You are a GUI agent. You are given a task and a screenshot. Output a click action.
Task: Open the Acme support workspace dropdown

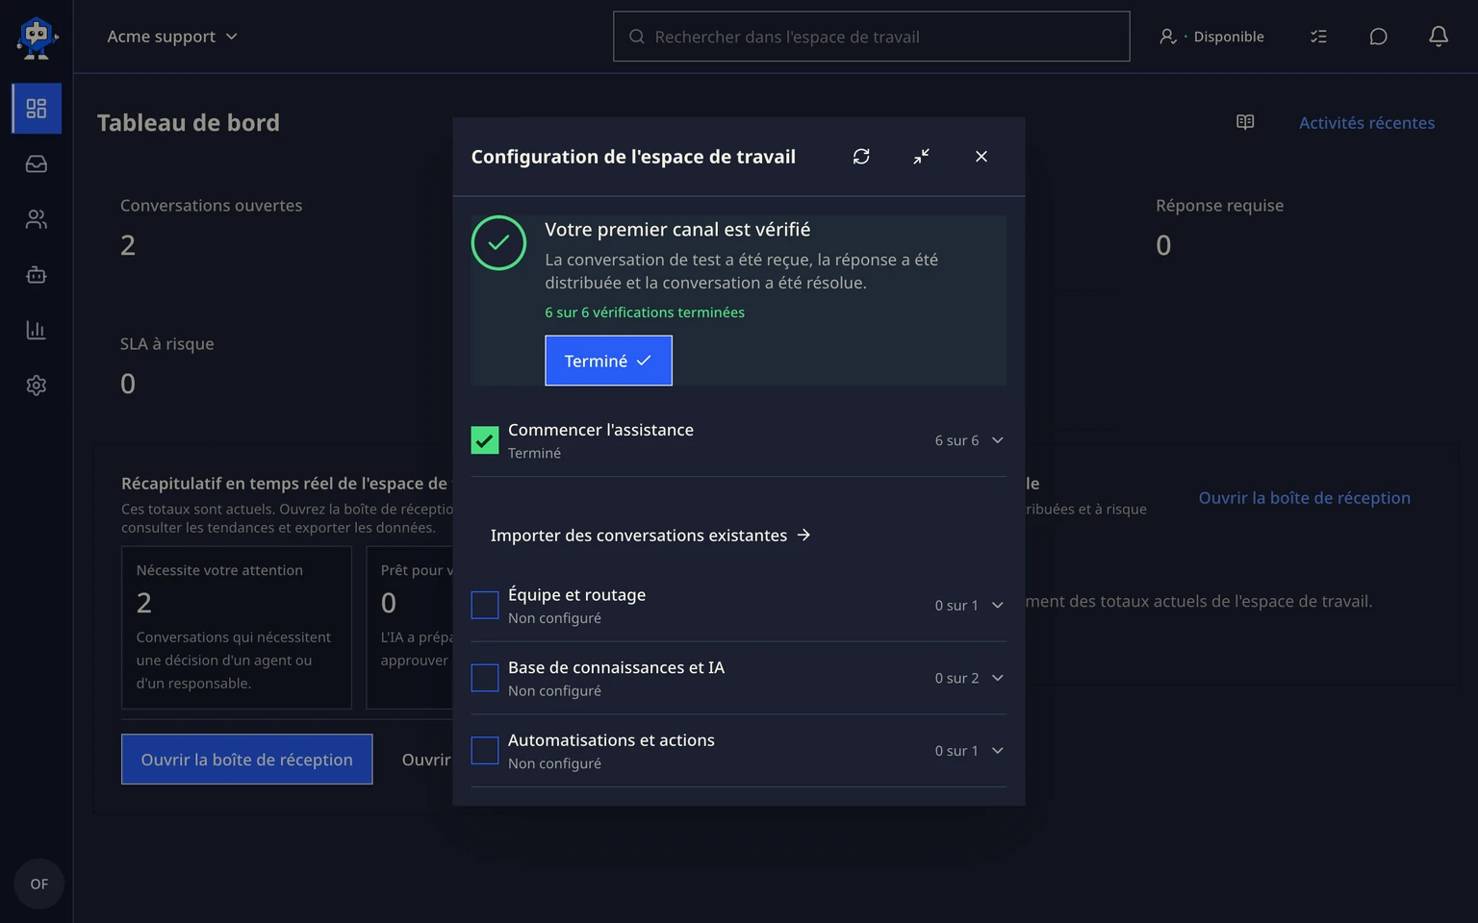pyautogui.click(x=172, y=37)
